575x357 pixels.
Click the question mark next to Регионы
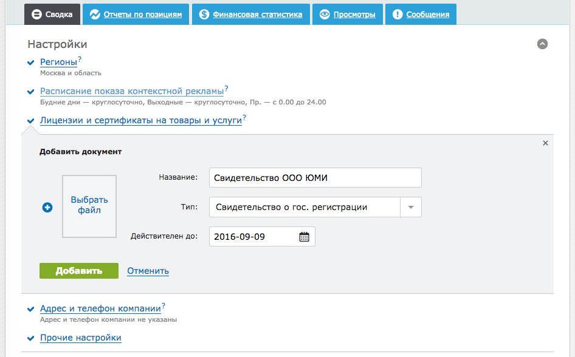(x=80, y=59)
